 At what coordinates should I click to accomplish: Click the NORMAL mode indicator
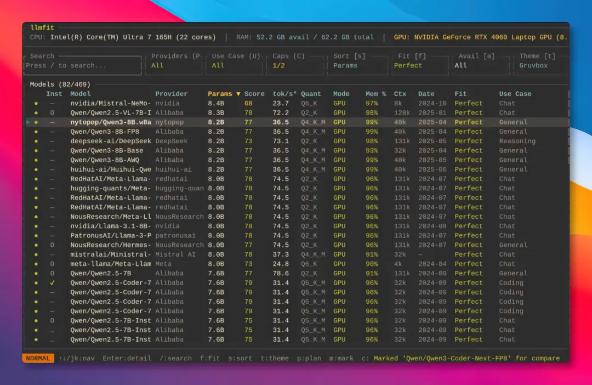tap(38, 358)
